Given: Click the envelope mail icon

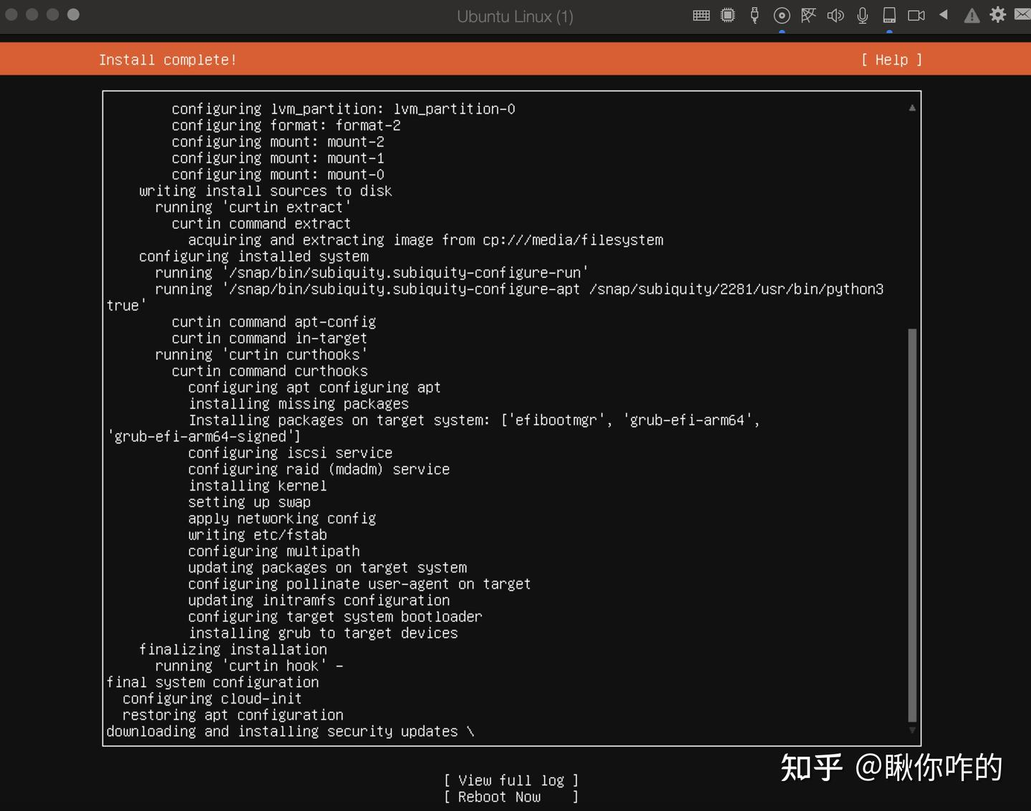Looking at the screenshot, I should [x=1022, y=15].
